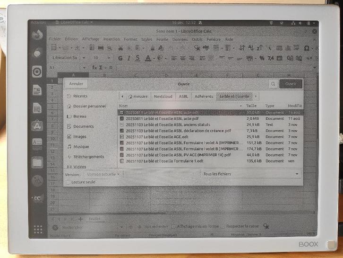Open the Affichage menu
This screenshot has height=258, width=343.
[91, 39]
